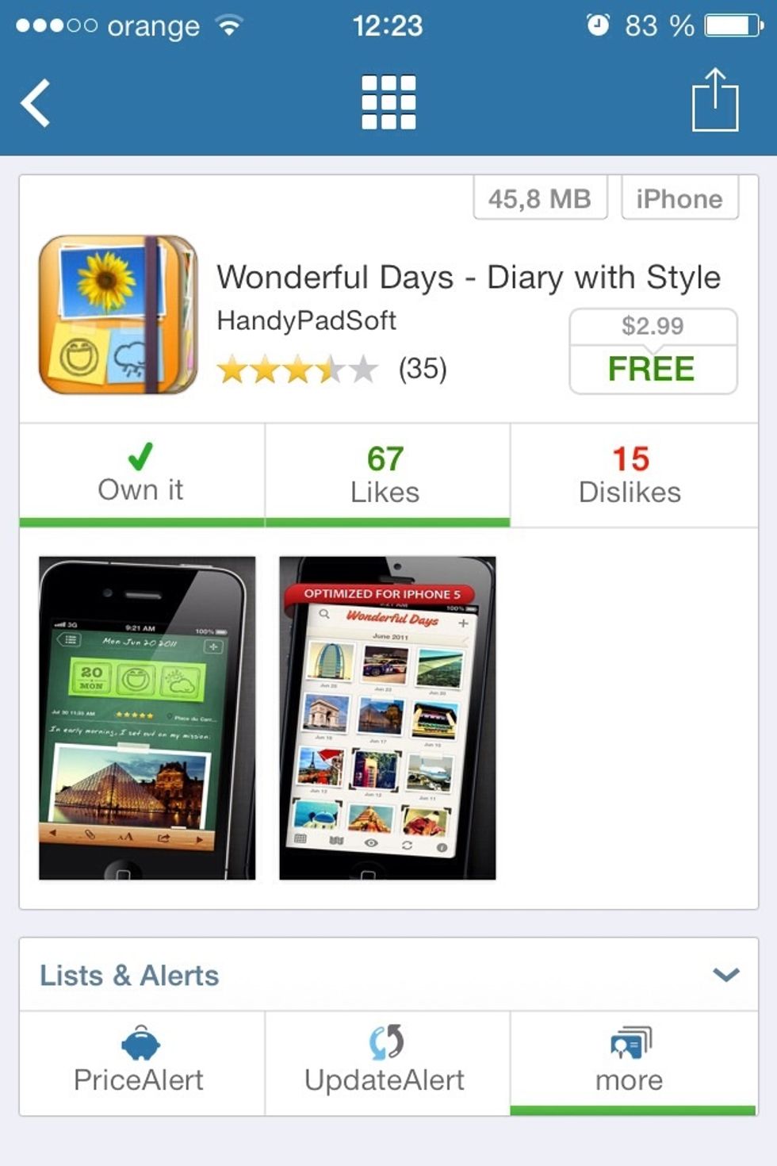Tap the iPhone device tag
The height and width of the screenshot is (1166, 777).
tap(679, 198)
